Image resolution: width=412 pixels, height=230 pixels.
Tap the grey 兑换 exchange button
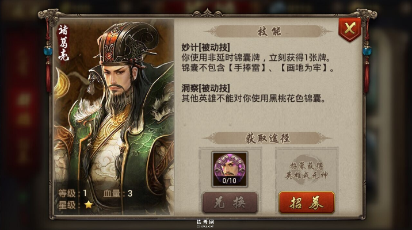pos(230,202)
